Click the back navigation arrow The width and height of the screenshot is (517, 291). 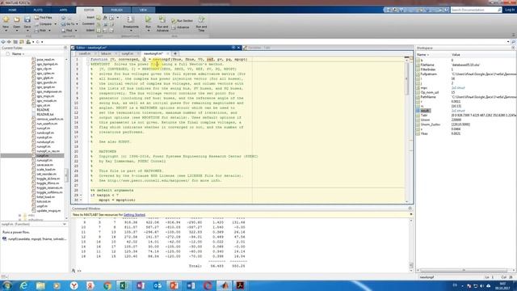point(3,42)
